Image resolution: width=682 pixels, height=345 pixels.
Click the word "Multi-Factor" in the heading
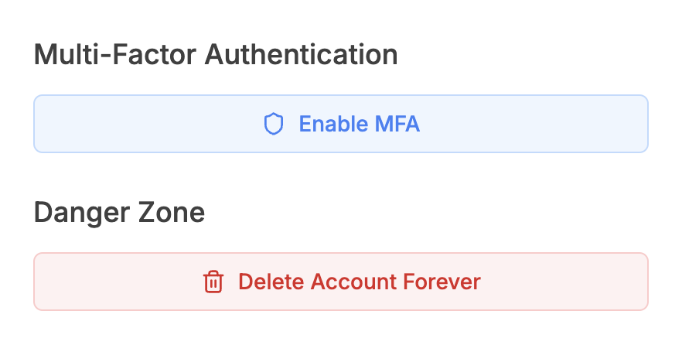pyautogui.click(x=114, y=55)
